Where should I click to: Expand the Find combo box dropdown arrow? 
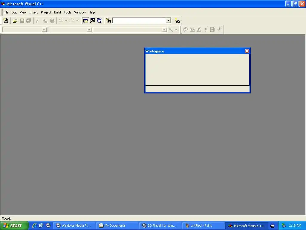tap(169, 21)
